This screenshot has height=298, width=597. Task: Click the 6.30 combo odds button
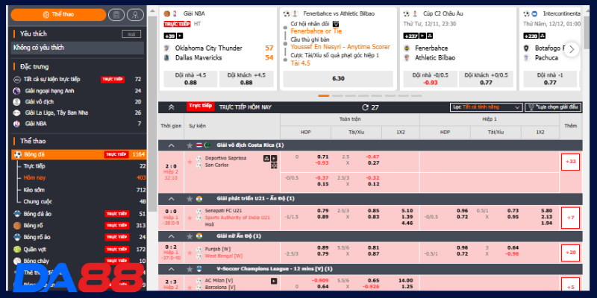click(x=338, y=79)
